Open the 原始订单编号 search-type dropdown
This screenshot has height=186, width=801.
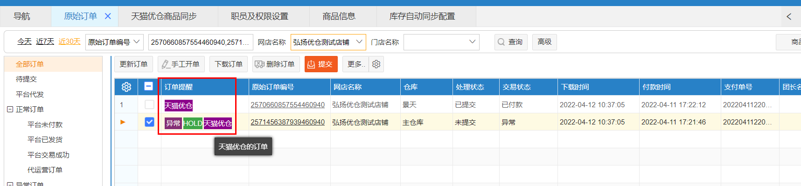pyautogui.click(x=115, y=42)
